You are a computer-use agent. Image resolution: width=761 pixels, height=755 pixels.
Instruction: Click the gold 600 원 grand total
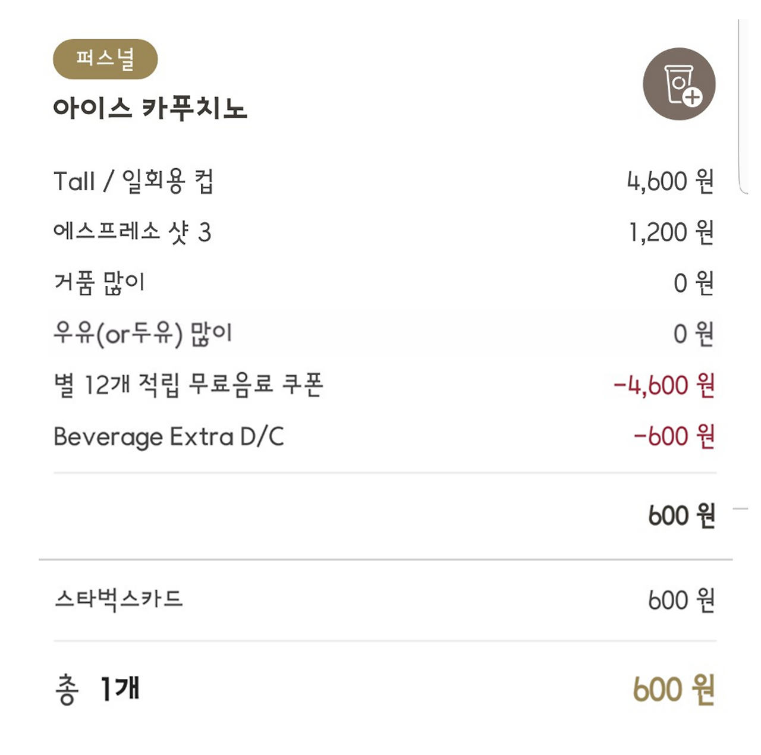pos(674,690)
